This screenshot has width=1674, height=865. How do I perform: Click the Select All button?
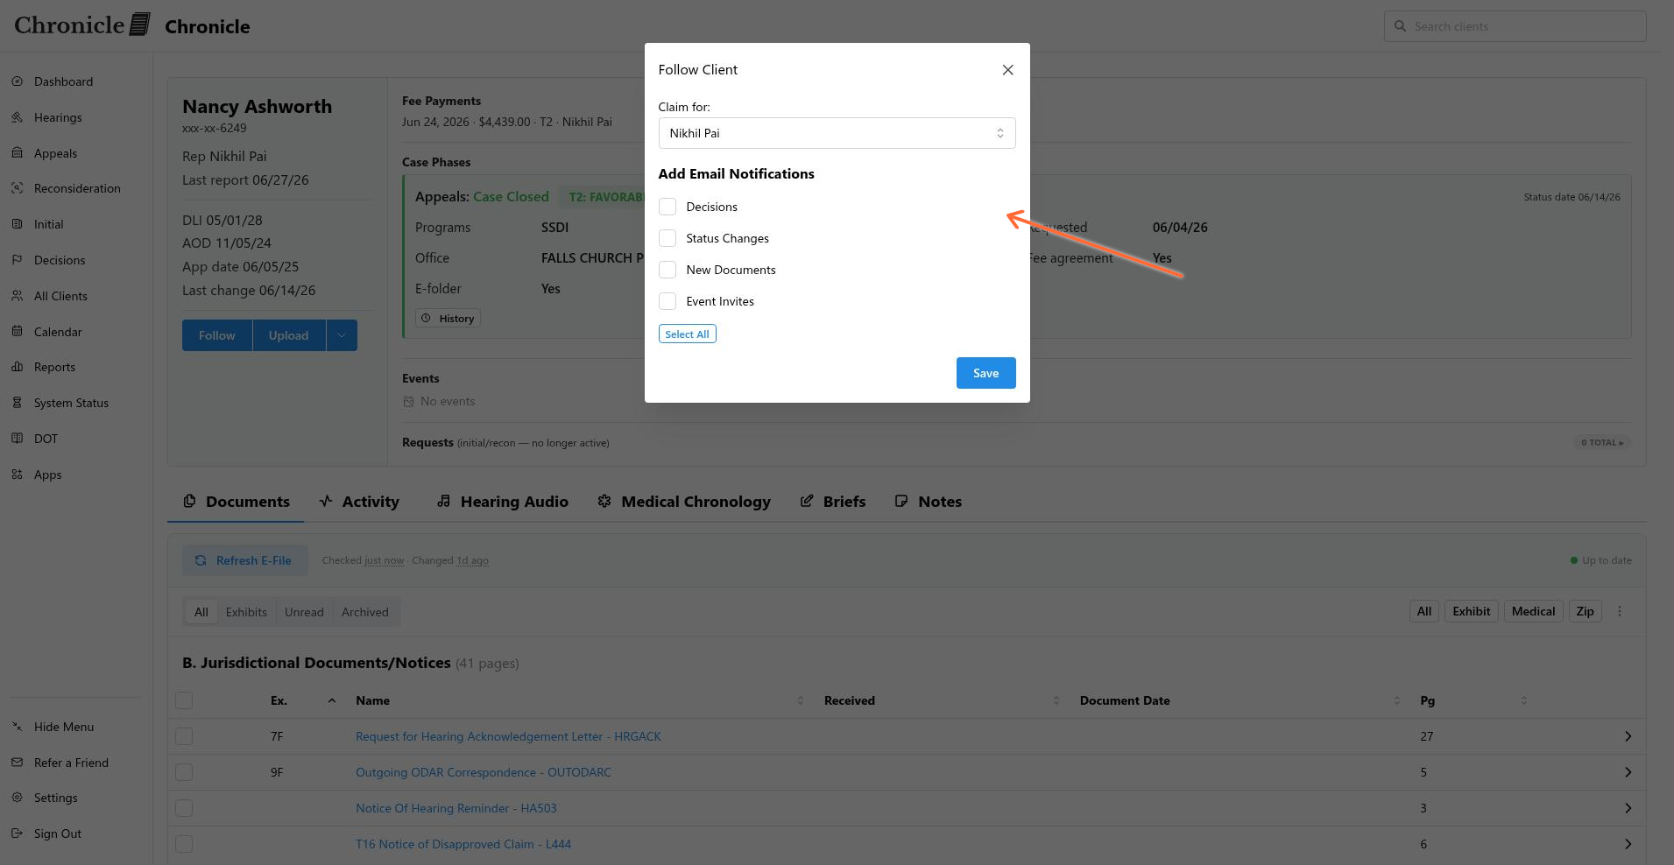pos(687,334)
